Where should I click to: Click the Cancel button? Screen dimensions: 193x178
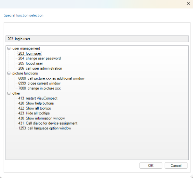pyautogui.click(x=176, y=166)
